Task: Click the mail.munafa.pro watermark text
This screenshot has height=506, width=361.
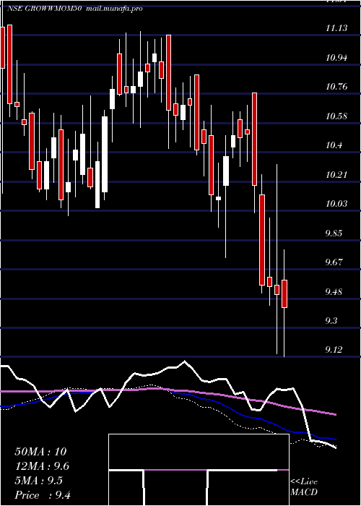Action: (114, 9)
